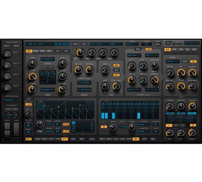
Task: Click the filter balance knob
Action: coord(154,80)
